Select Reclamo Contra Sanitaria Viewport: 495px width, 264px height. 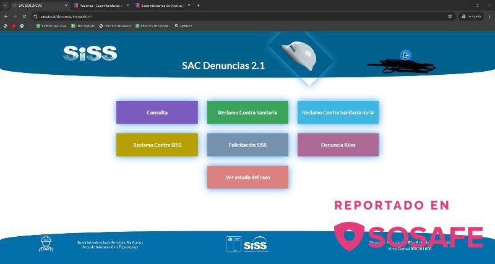click(247, 113)
